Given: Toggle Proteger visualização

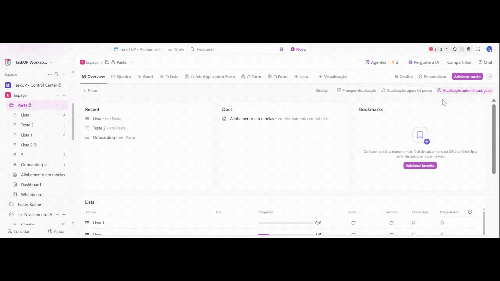Looking at the screenshot, I should [x=357, y=91].
